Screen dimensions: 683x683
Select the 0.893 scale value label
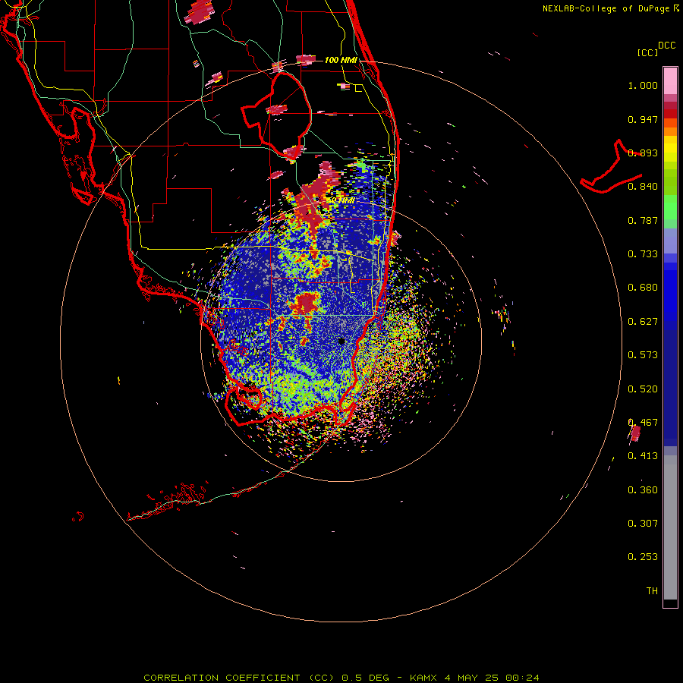(643, 153)
